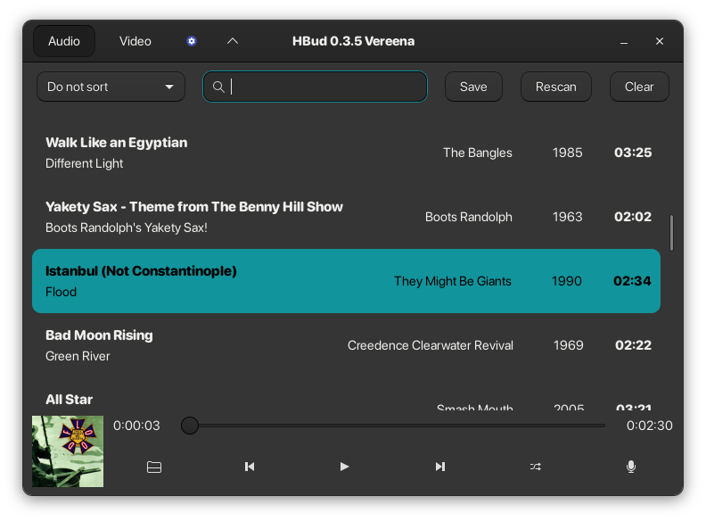This screenshot has width=706, height=521.
Task: Skip to the previous track
Action: 250,467
